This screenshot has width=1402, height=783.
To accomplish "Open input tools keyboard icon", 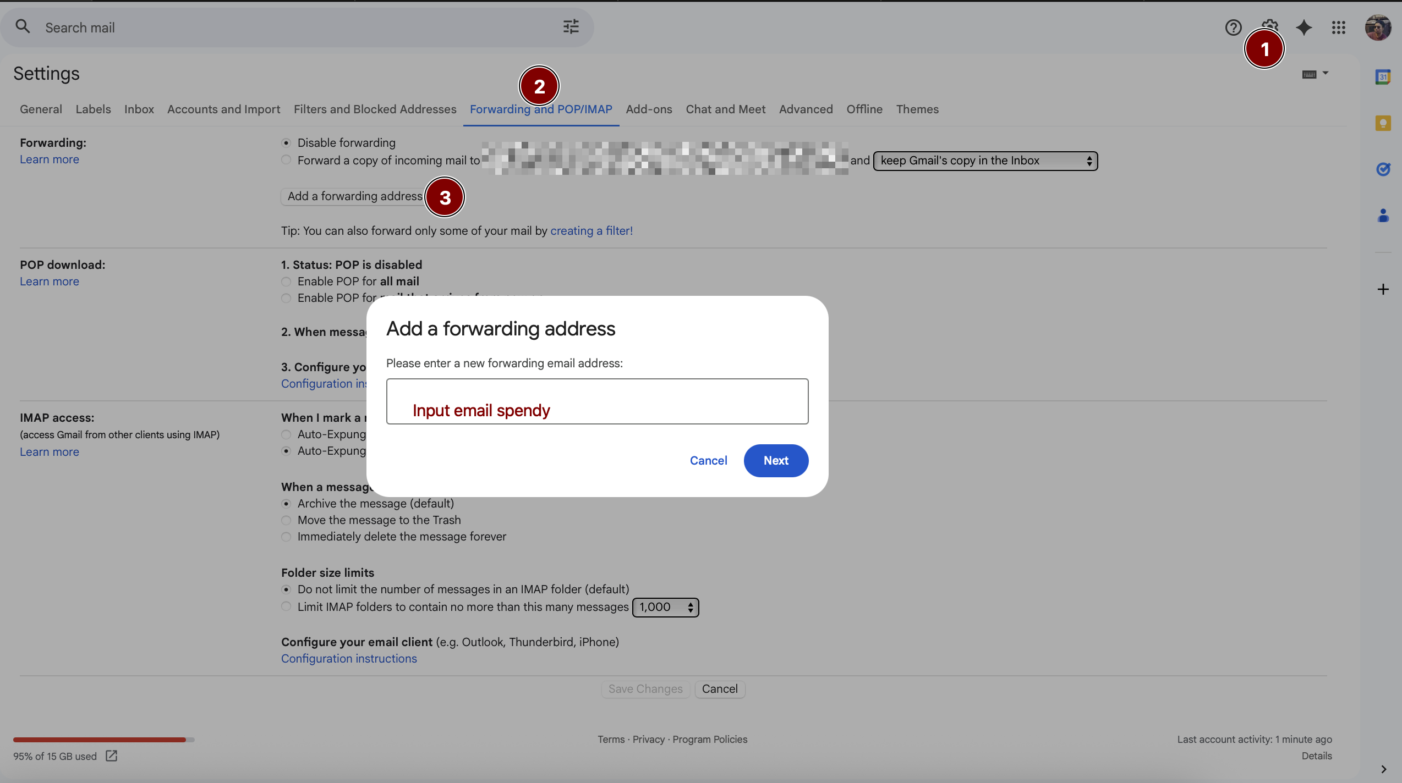I will (x=1309, y=74).
